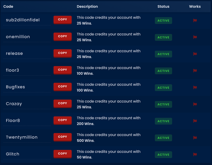The width and height of the screenshot is (212, 165).
Task: Click ACTIVE status in Twentymillion row
Action: tap(163, 138)
